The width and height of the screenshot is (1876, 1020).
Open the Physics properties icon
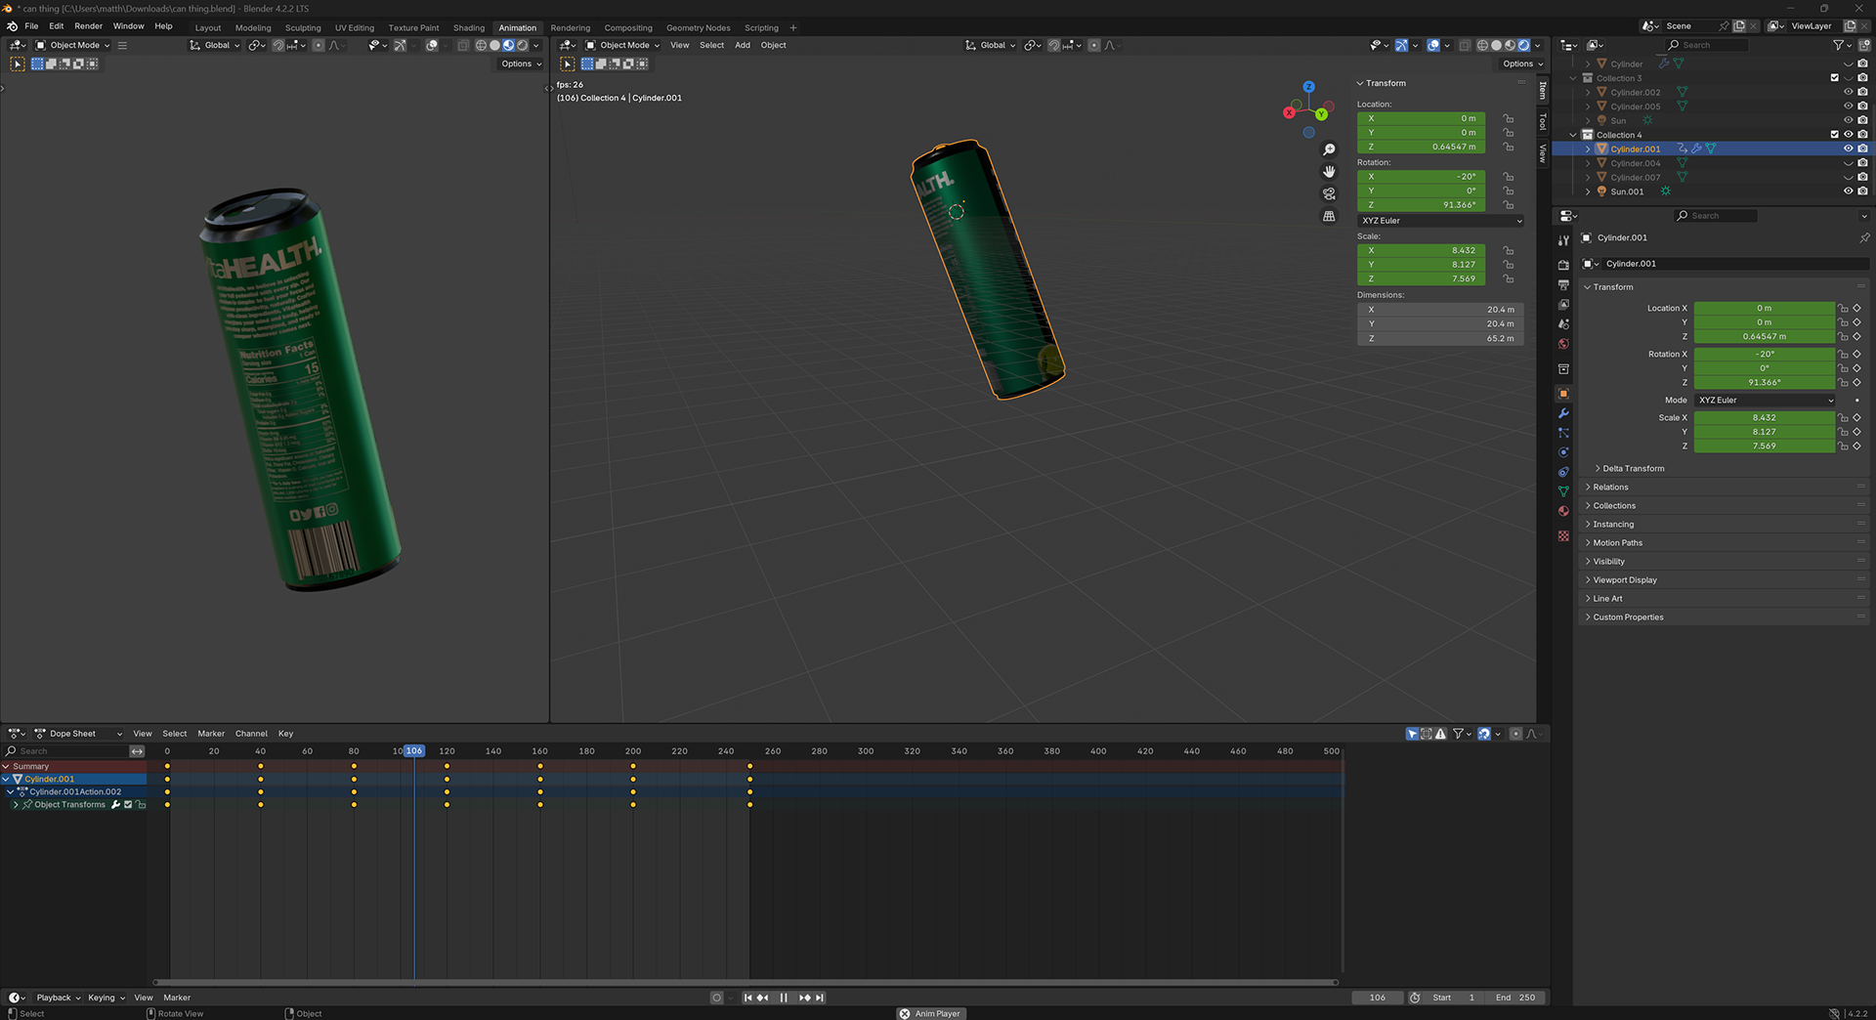[x=1563, y=452]
